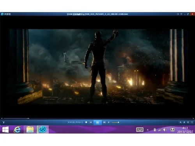
Task: Pause the video playback
Action: coord(97,122)
